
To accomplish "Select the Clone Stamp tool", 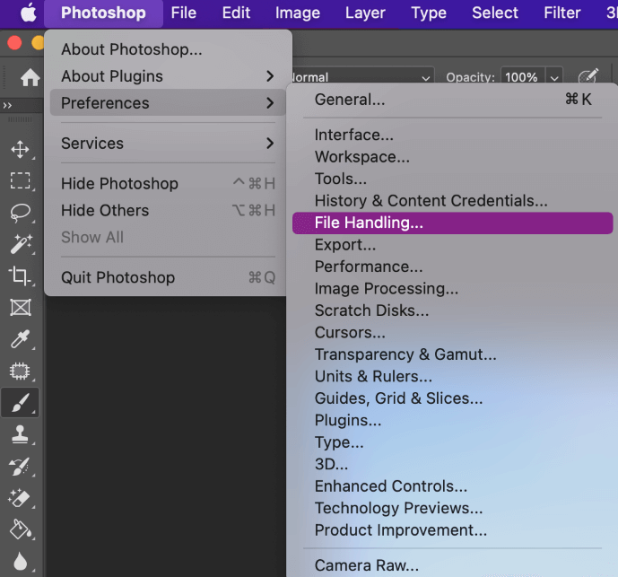I will point(20,434).
